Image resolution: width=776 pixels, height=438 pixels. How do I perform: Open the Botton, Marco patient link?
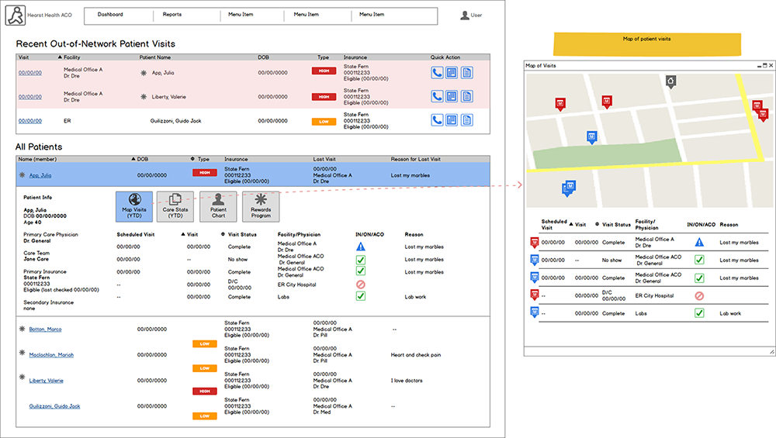click(46, 329)
